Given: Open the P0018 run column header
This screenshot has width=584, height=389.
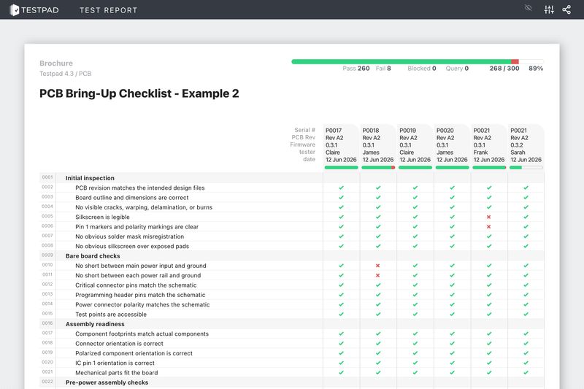Looking at the screenshot, I should (378, 145).
